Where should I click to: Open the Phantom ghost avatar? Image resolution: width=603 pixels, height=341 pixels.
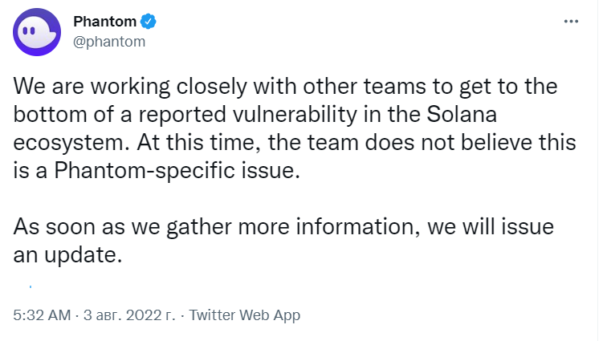tap(37, 32)
